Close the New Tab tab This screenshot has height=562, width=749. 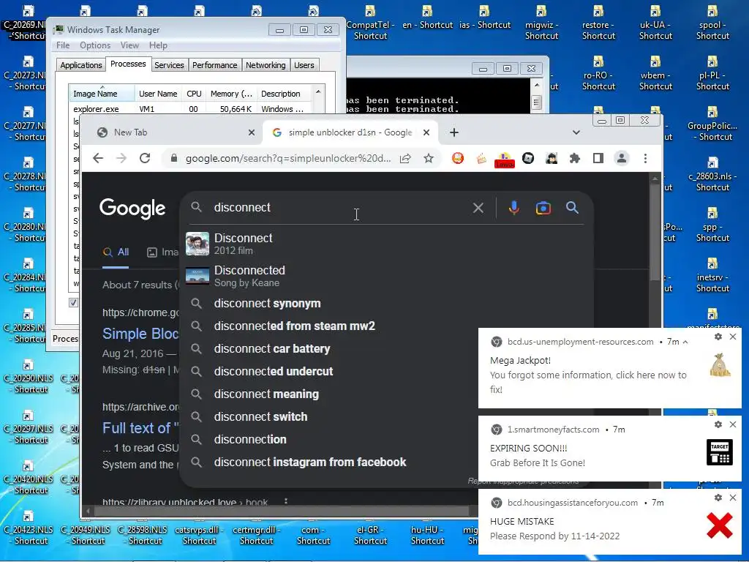click(x=252, y=132)
